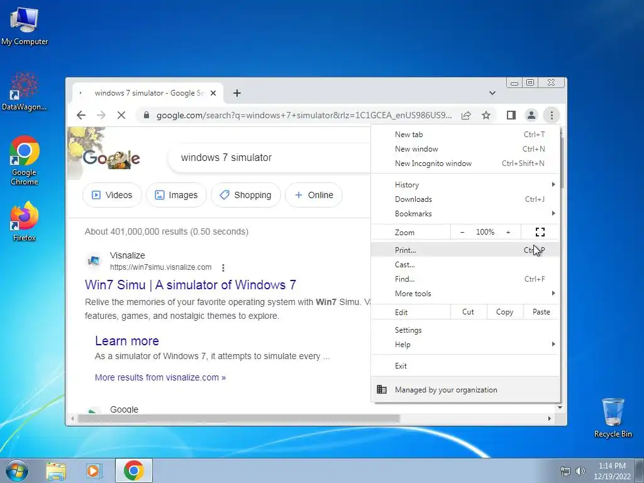Open the DataWagon desktop shortcut
The width and height of the screenshot is (644, 483).
click(25, 92)
